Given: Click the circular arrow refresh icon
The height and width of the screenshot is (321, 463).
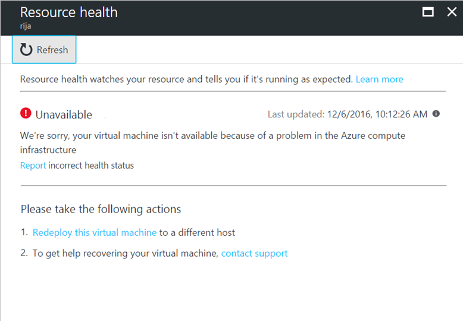Looking at the screenshot, I should (x=26, y=49).
